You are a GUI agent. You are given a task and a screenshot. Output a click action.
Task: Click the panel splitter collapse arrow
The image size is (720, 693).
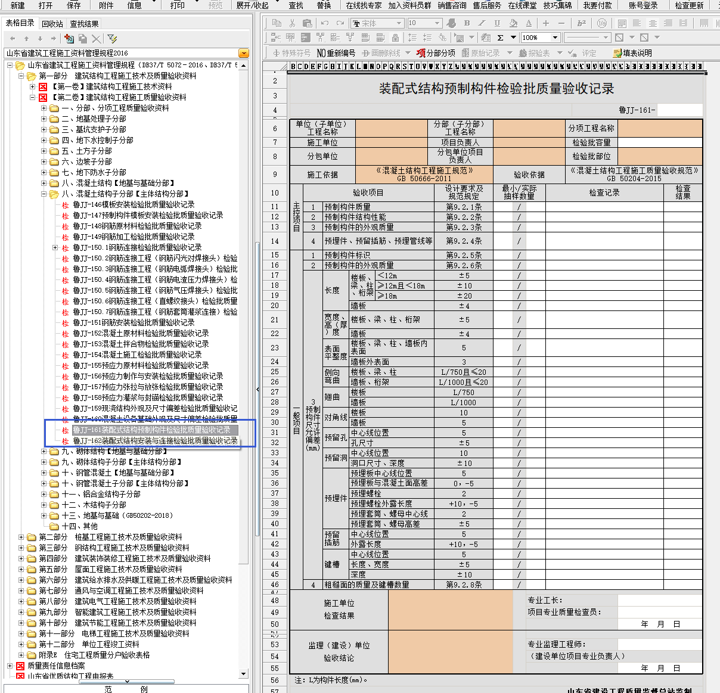(x=257, y=389)
